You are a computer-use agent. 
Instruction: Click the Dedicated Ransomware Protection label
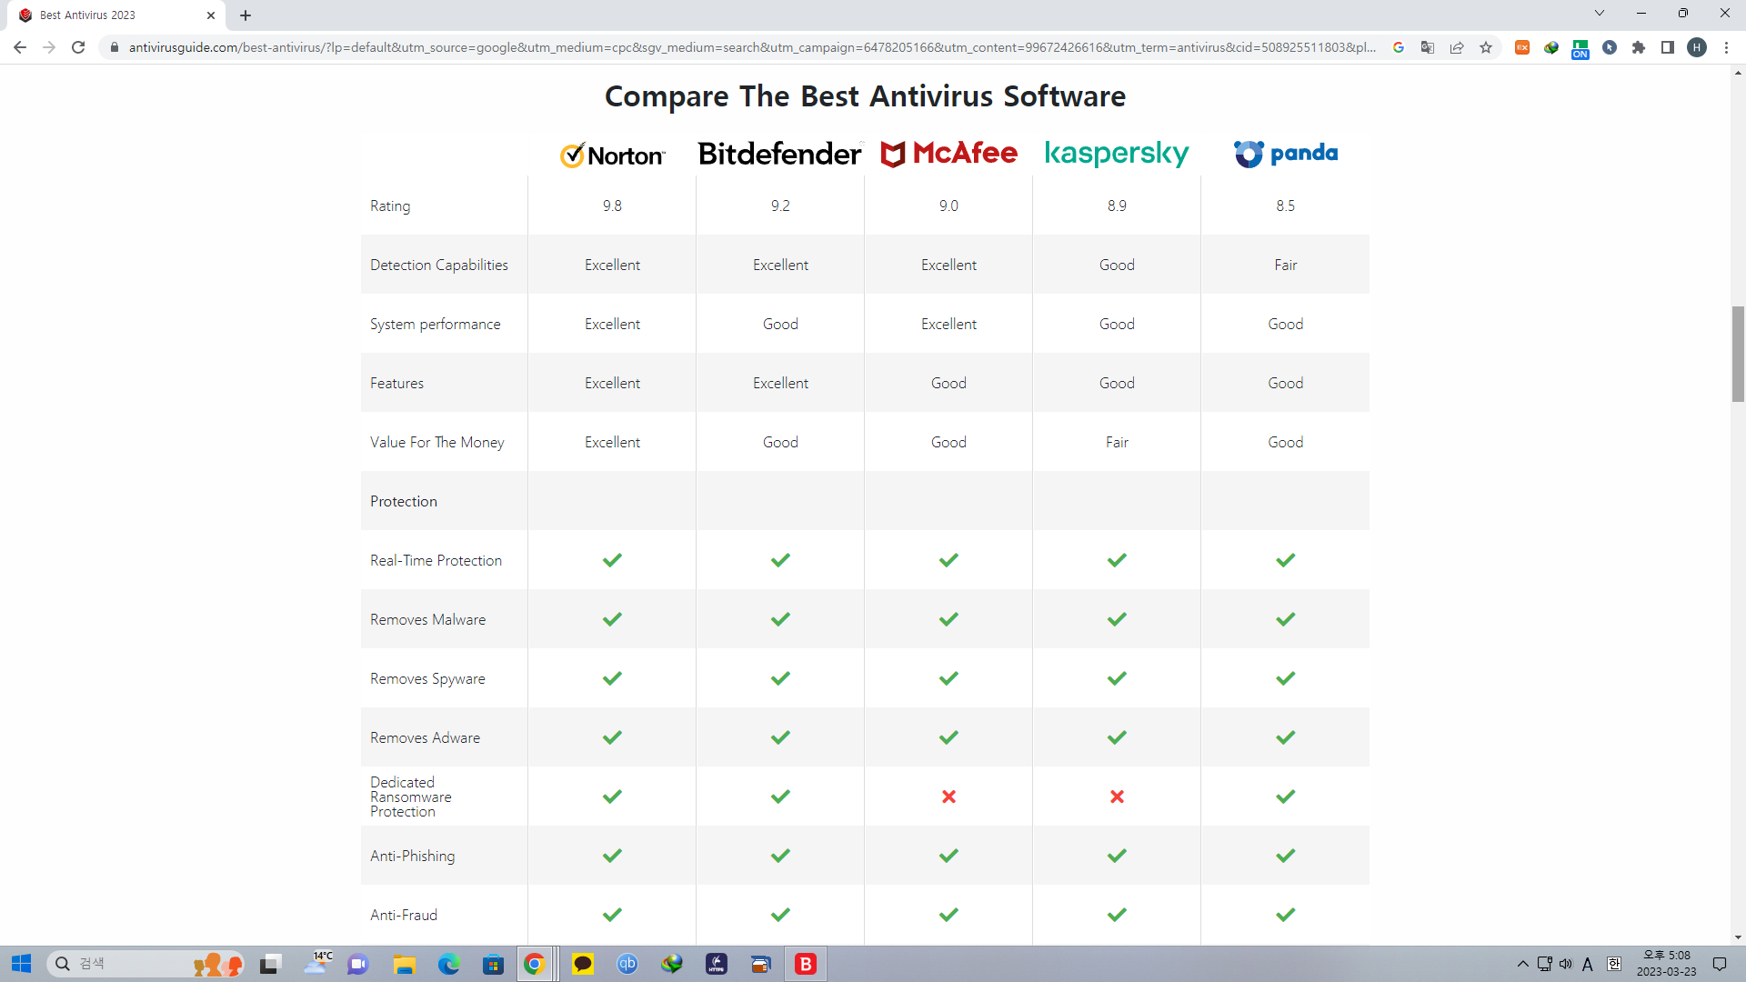click(410, 797)
